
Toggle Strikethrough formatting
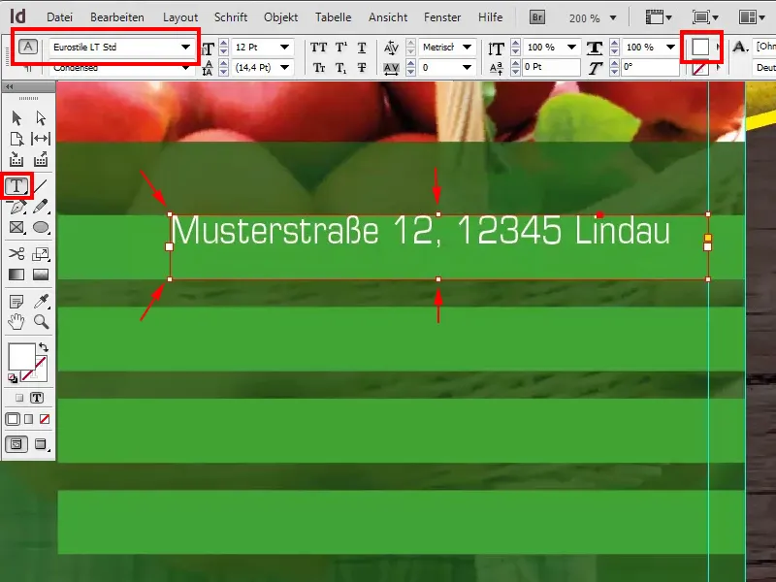coord(362,67)
